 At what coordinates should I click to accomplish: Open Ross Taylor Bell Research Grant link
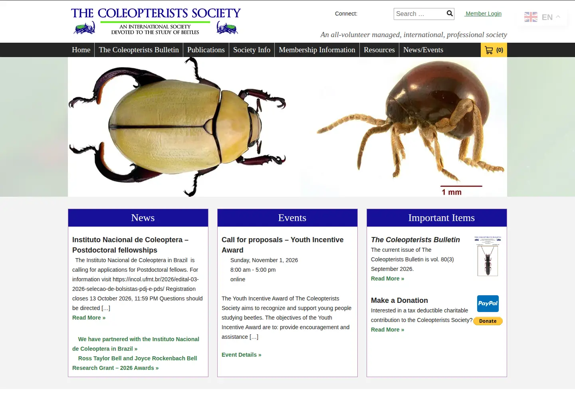[x=135, y=363]
